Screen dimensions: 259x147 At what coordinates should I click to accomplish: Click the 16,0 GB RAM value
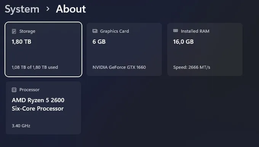click(x=183, y=42)
